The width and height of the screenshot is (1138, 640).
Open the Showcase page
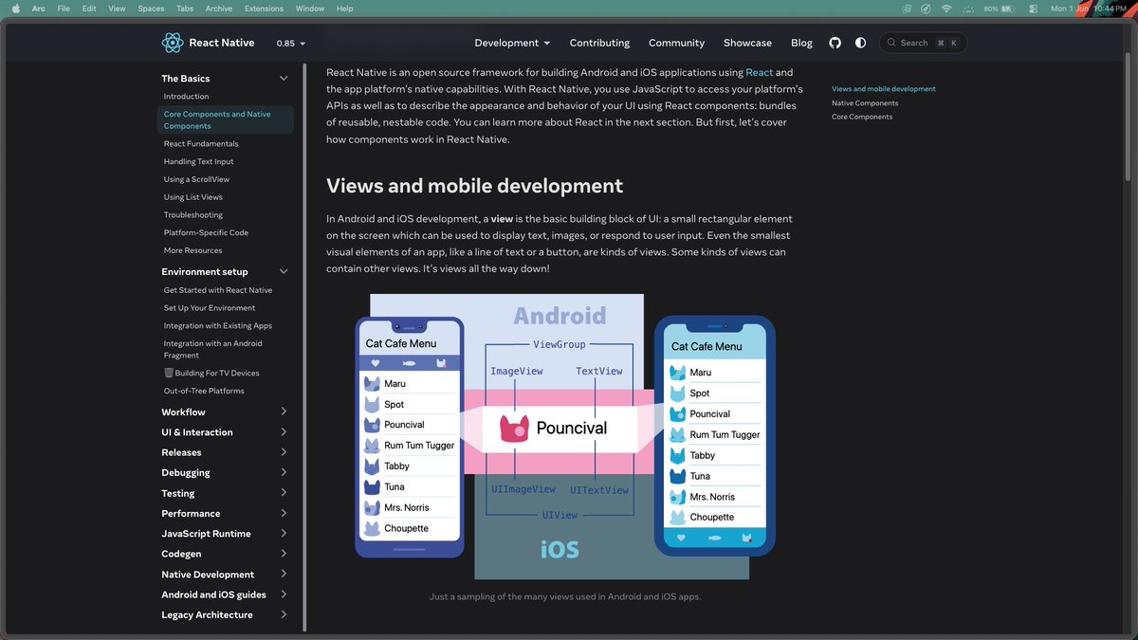[747, 43]
